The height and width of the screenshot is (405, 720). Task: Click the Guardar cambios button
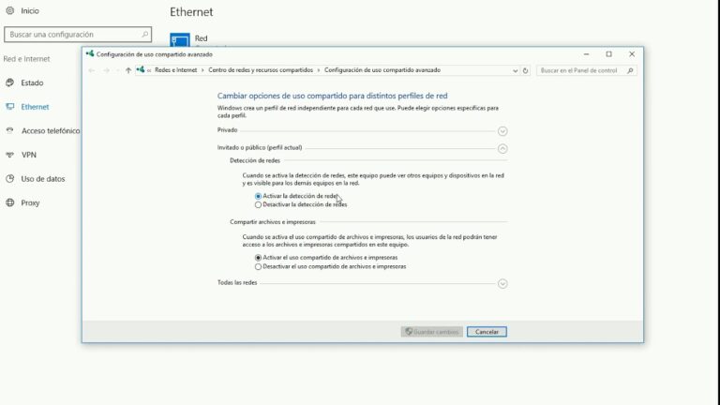pos(431,332)
